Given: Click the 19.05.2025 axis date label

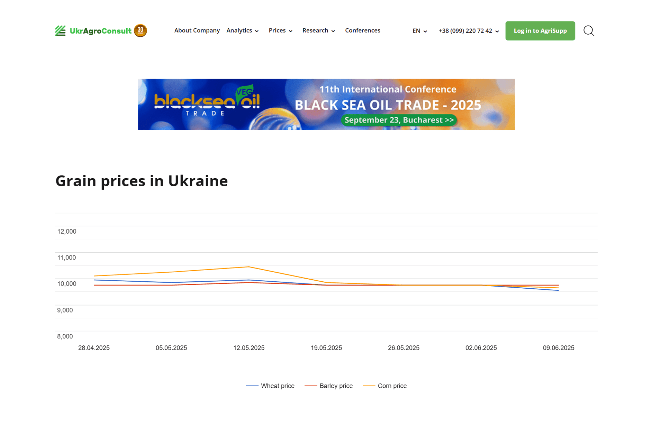Looking at the screenshot, I should (x=326, y=348).
